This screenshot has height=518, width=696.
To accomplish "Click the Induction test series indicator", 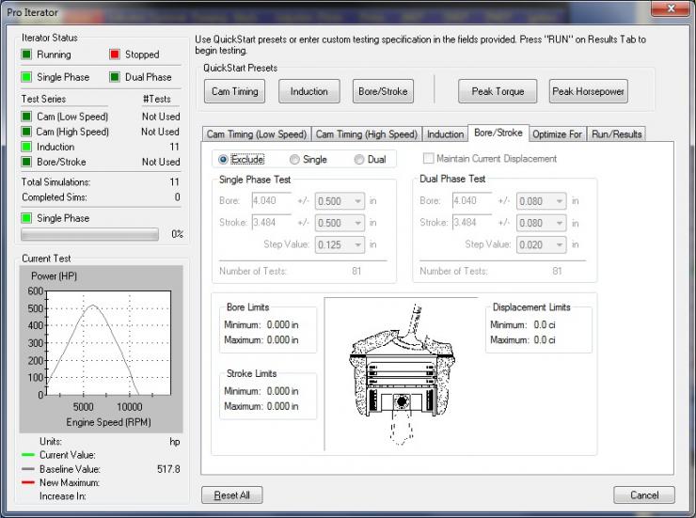I will point(26,147).
